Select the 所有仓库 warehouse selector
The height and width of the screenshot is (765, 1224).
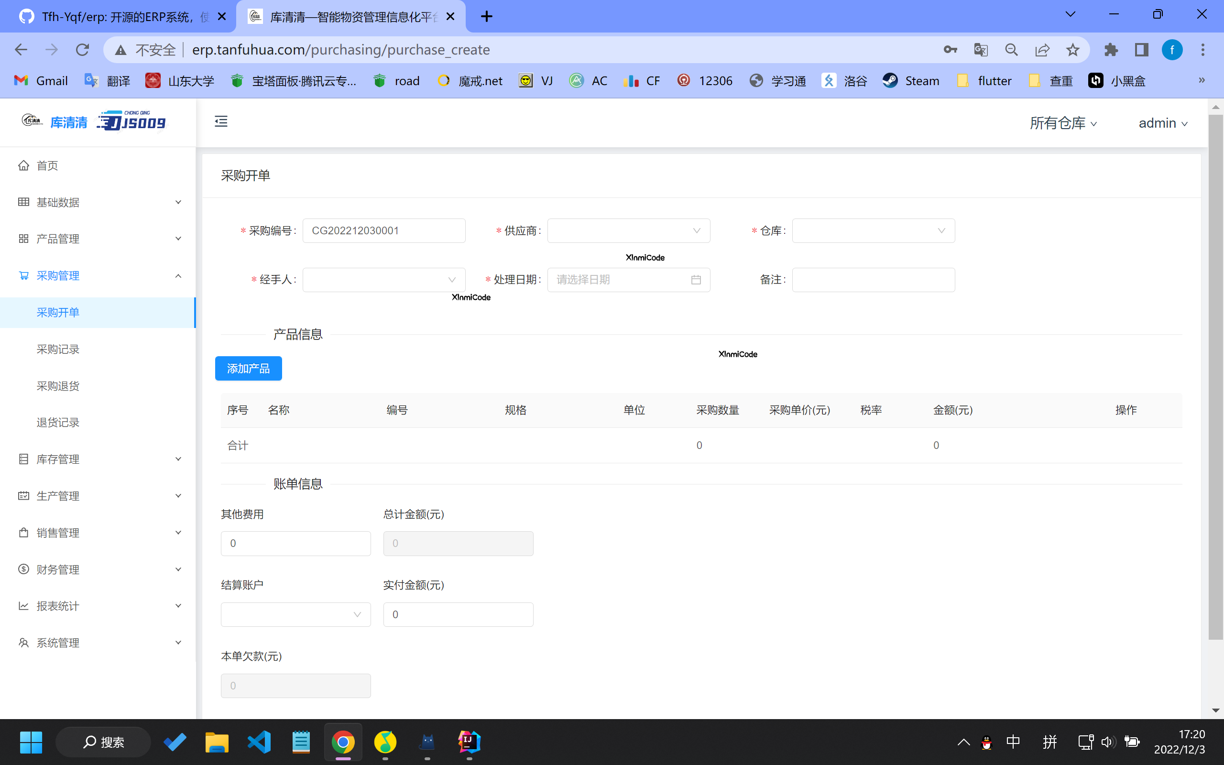(x=1062, y=122)
